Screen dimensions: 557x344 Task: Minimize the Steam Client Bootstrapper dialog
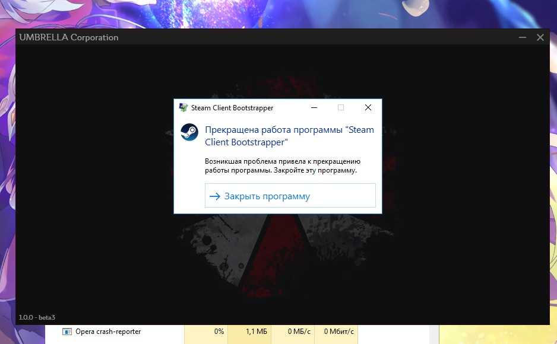[314, 107]
